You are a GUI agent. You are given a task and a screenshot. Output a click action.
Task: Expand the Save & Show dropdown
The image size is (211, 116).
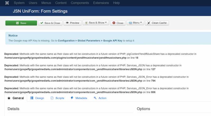click(96, 23)
